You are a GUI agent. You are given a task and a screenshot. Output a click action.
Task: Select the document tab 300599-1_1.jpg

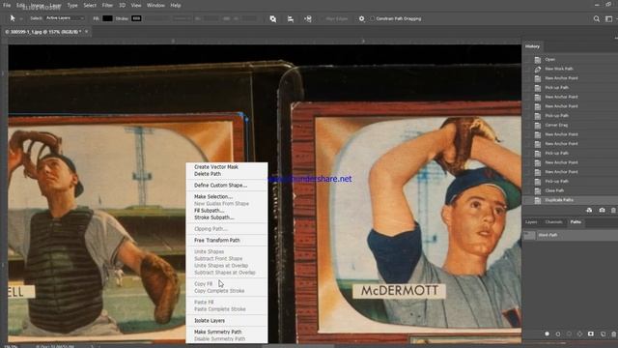[x=42, y=32]
